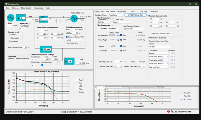Toggle Gamma Auto checkbox

[x=121, y=46]
